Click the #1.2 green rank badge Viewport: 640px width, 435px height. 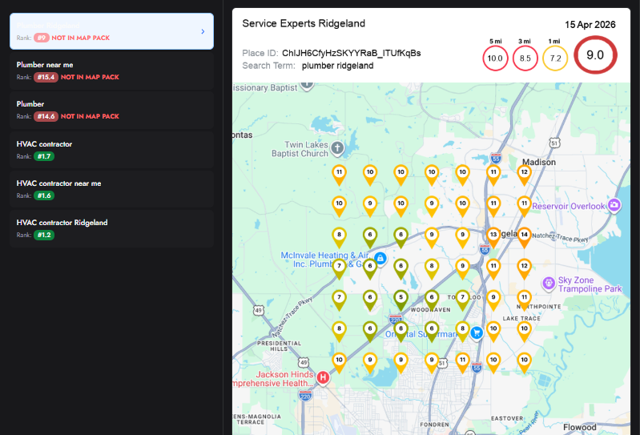click(x=44, y=235)
